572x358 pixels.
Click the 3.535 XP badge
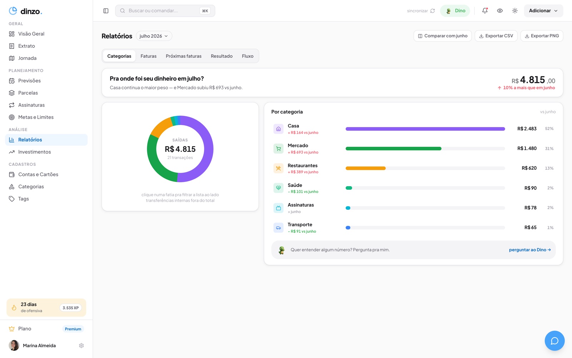pyautogui.click(x=70, y=308)
